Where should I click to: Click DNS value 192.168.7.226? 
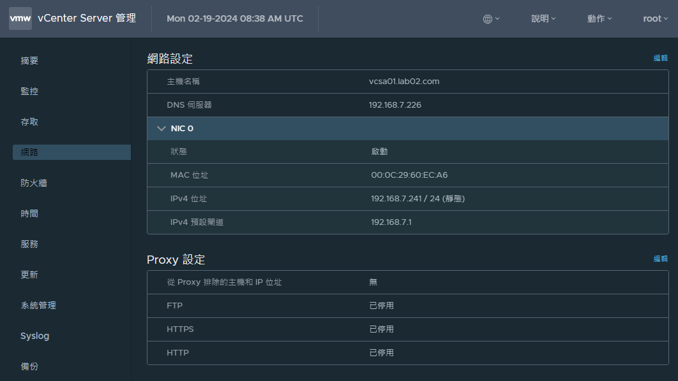tap(395, 105)
